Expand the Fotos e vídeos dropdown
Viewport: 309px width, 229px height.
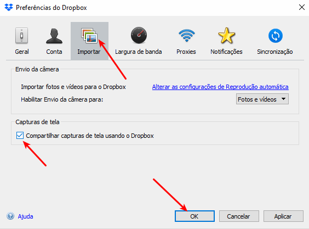[262, 99]
